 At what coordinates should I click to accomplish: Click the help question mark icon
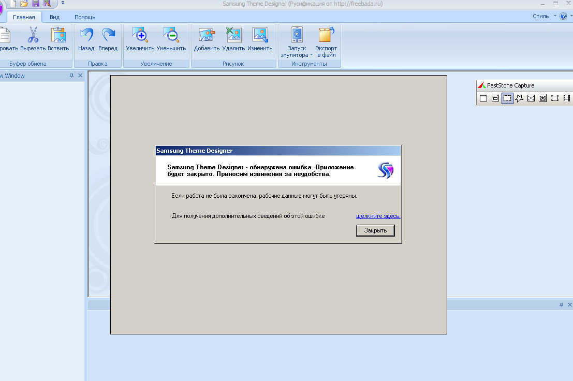point(563,16)
